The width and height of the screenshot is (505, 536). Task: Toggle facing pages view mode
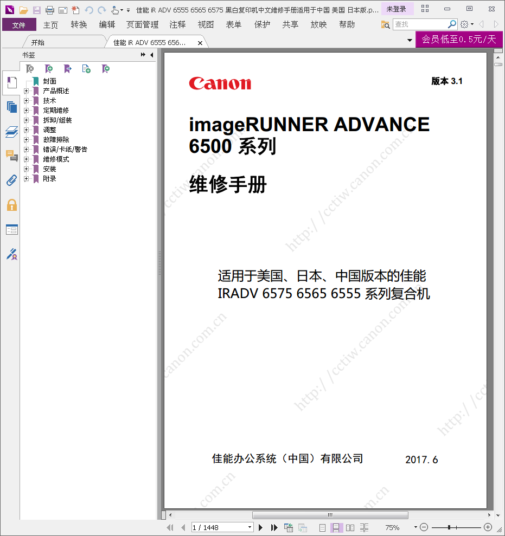click(x=350, y=528)
